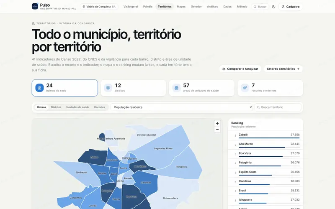The width and height of the screenshot is (335, 209).
Task: Click the location pin icon for Vitória da Conquista
Action: (x=84, y=7)
